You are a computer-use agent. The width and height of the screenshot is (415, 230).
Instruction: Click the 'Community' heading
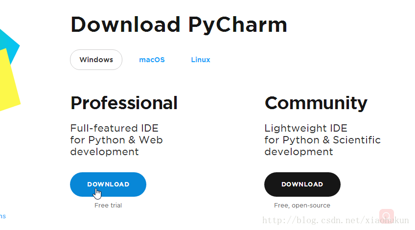click(x=316, y=103)
